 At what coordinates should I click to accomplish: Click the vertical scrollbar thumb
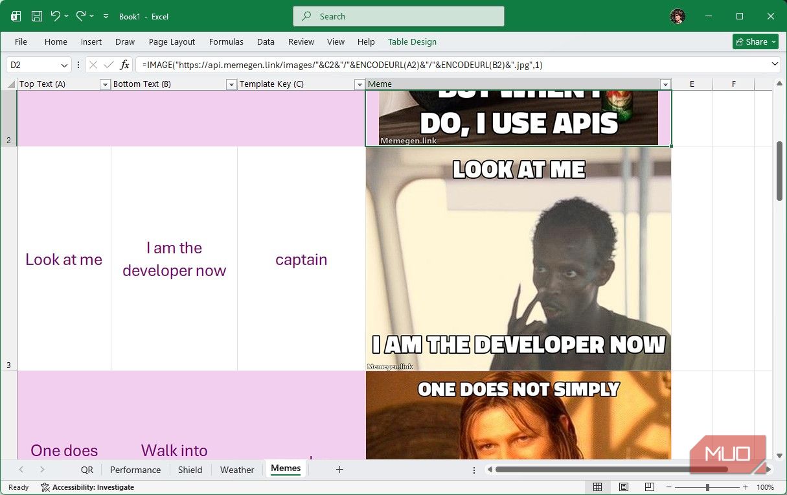[x=780, y=171]
